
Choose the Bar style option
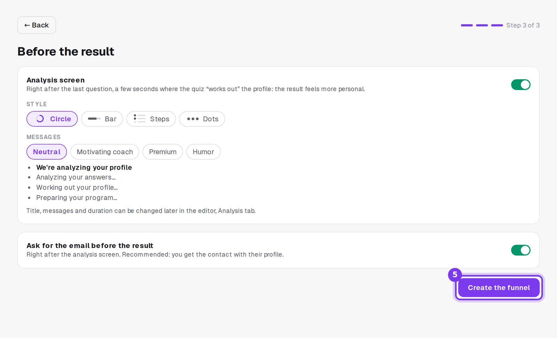tap(102, 119)
